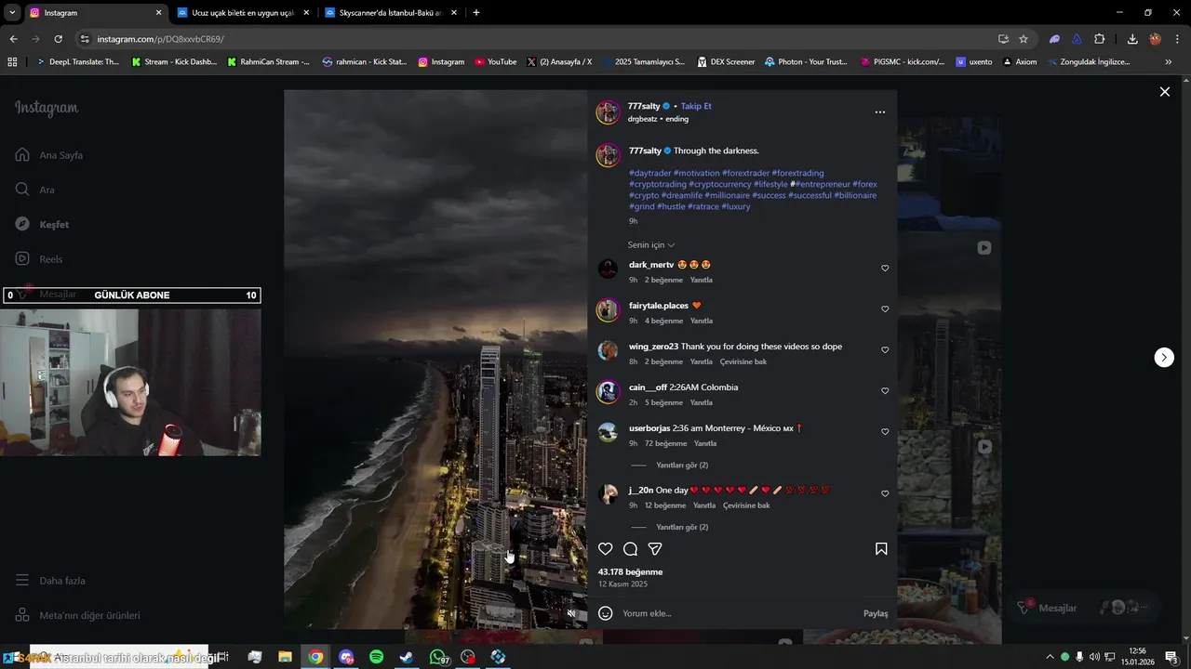Like wing_zero23's comment
This screenshot has height=669, width=1191.
tap(885, 350)
